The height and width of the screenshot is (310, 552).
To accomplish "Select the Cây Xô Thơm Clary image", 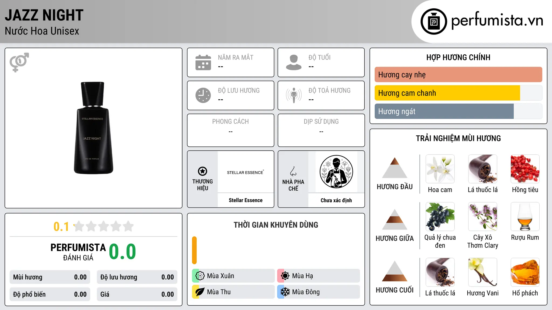I will click(482, 217).
